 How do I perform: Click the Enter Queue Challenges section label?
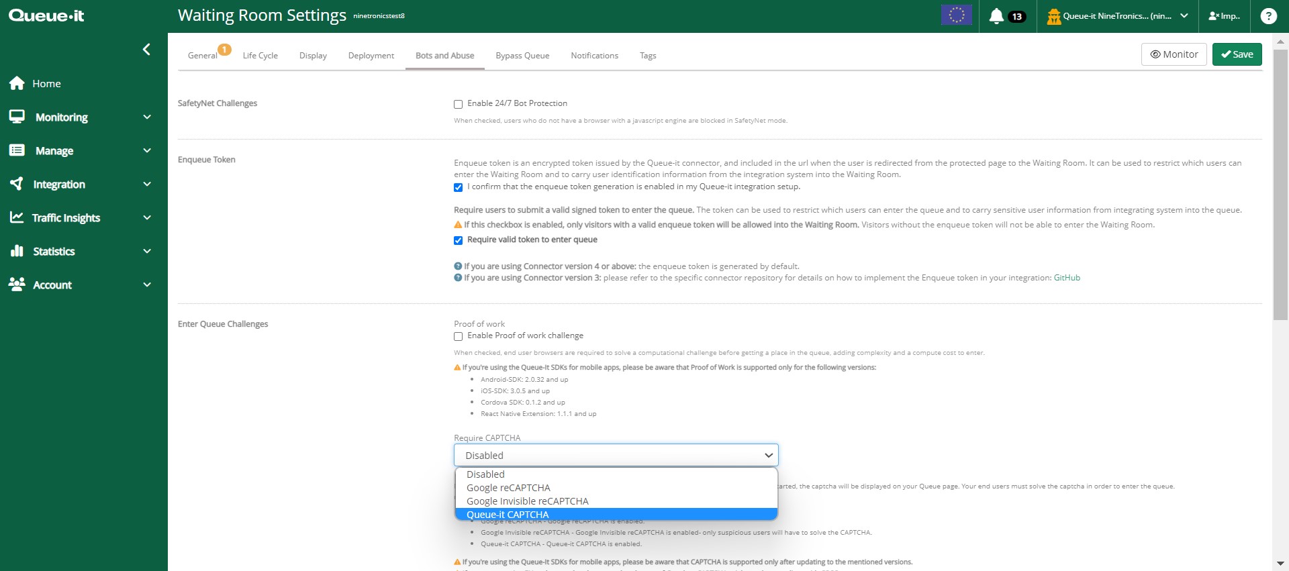pyautogui.click(x=223, y=324)
